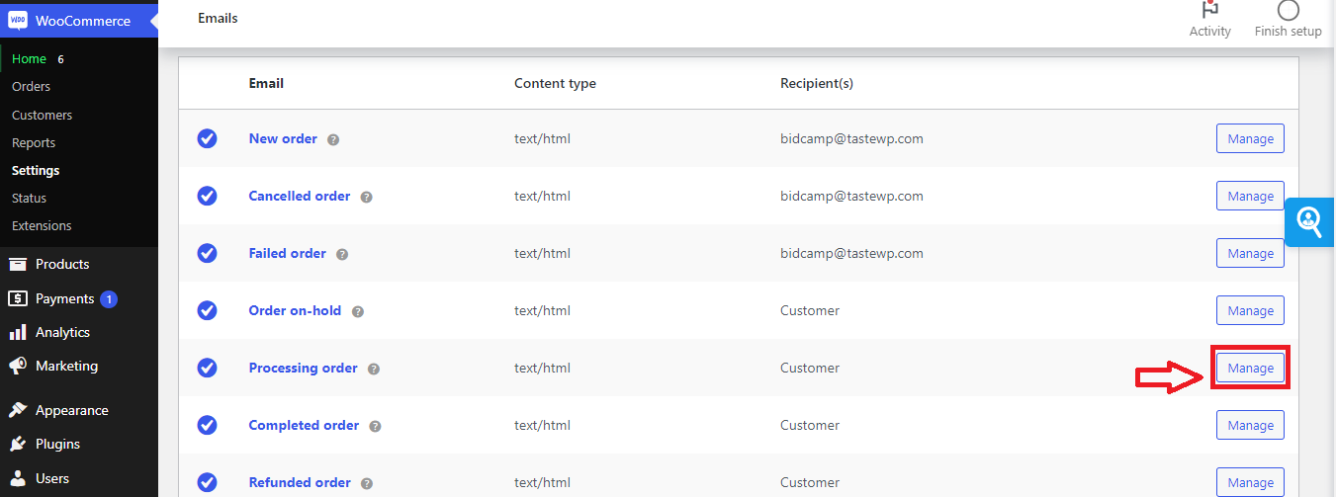1336x497 pixels.
Task: Click Manage button for Completed order
Action: pos(1250,425)
